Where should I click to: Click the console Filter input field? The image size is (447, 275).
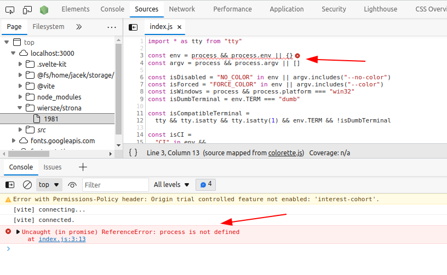click(116, 185)
